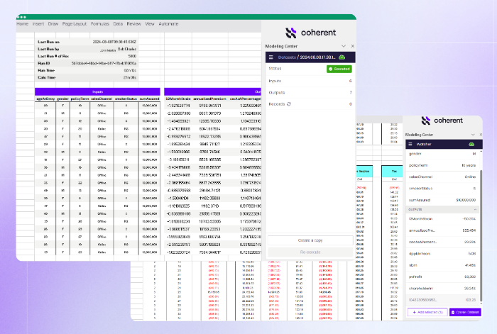Click the green cloud icon beside dataset name
This screenshot has height=334, width=497.
click(342, 57)
